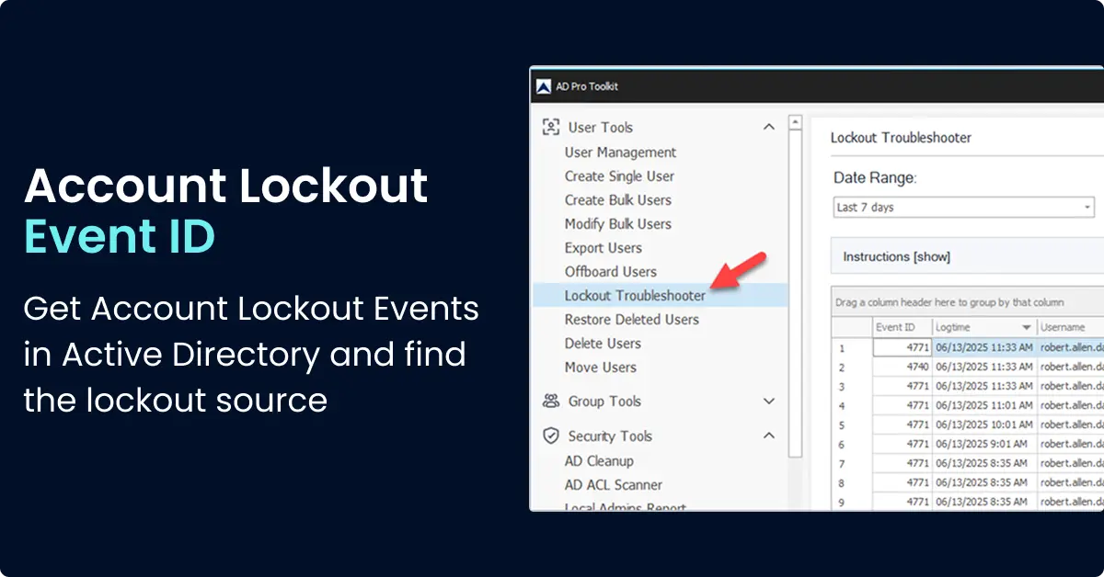Open Create Bulk Users tool

(x=617, y=200)
